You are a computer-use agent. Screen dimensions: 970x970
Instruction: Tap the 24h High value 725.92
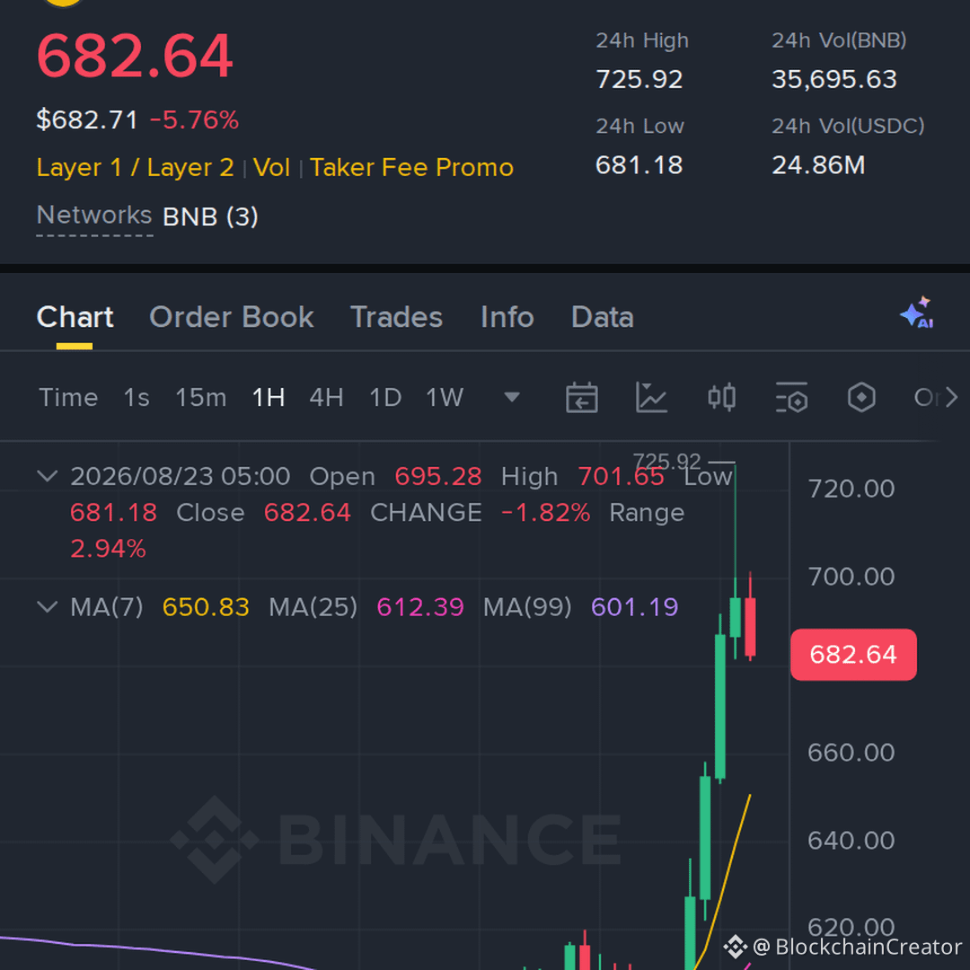[x=639, y=79]
